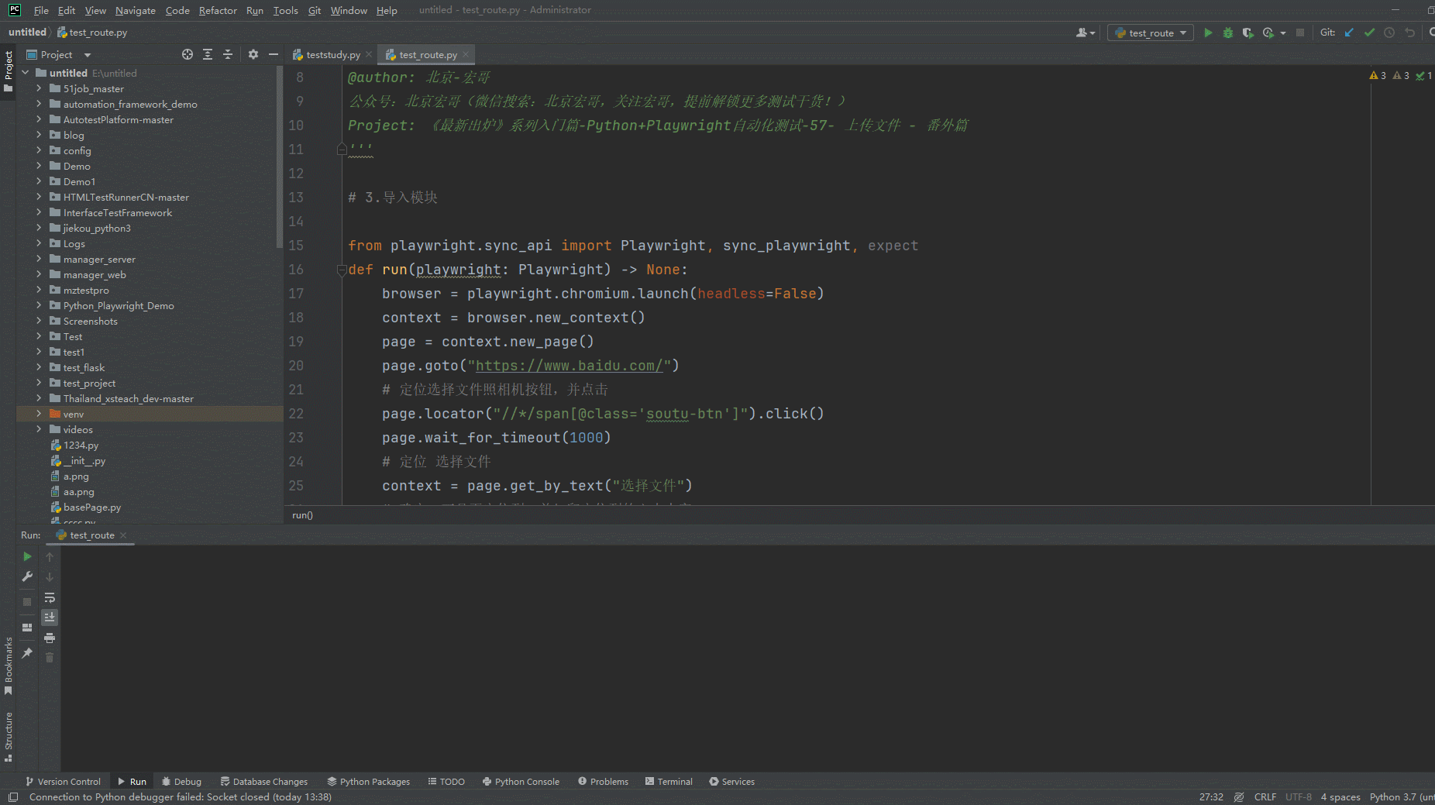This screenshot has height=805, width=1435.
Task: Fold the run function at line 16
Action: [x=342, y=270]
